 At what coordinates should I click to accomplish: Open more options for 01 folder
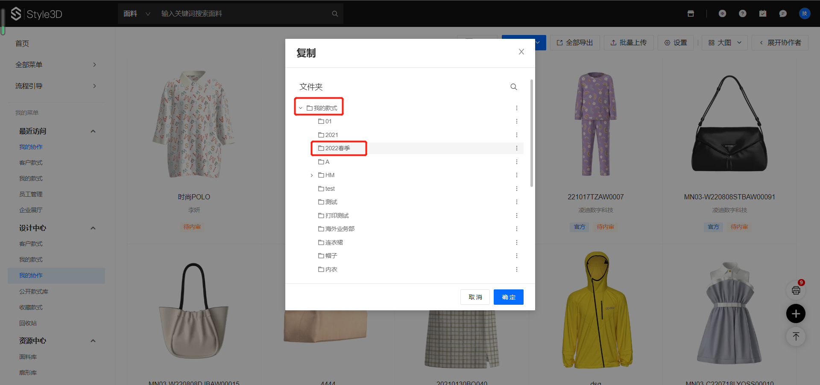pyautogui.click(x=517, y=121)
